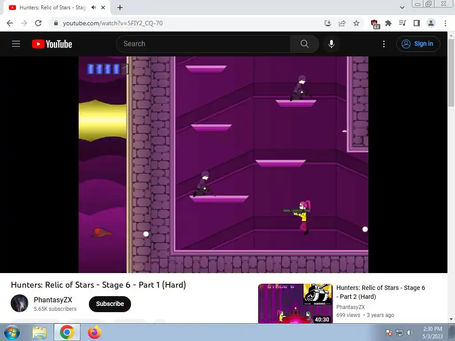Focus the YouTube Search input field

point(204,44)
